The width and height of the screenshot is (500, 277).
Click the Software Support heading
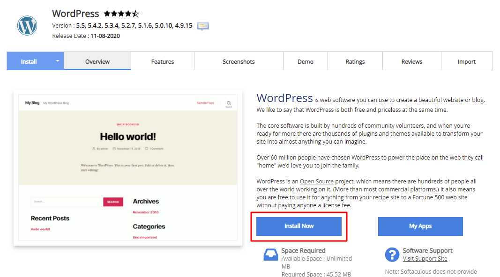(428, 251)
